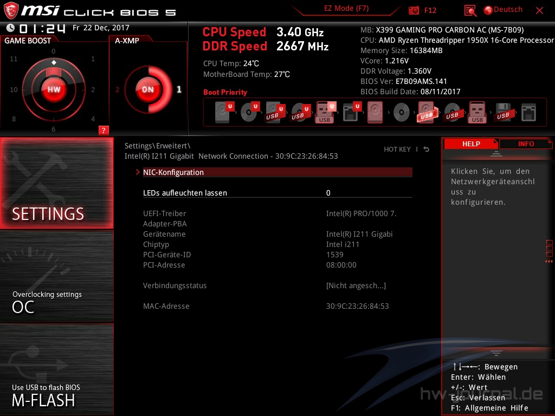Viewport: 555px width, 416px height.
Task: Click the PCI-Geräte-ID value 1539
Action: pyautogui.click(x=335, y=255)
